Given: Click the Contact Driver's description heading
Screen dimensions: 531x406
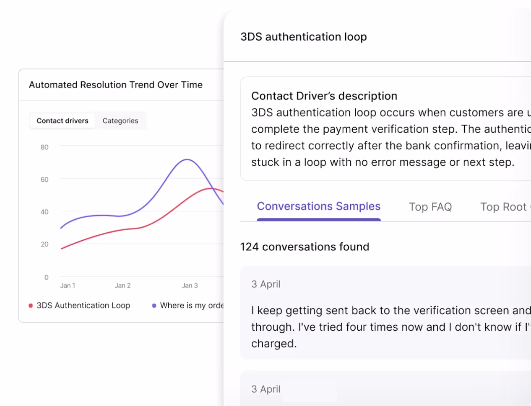Looking at the screenshot, I should pyautogui.click(x=324, y=96).
